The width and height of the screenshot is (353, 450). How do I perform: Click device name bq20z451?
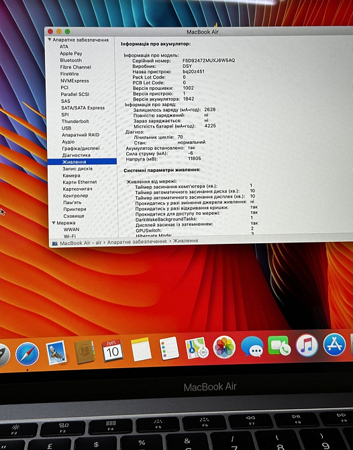click(x=193, y=71)
